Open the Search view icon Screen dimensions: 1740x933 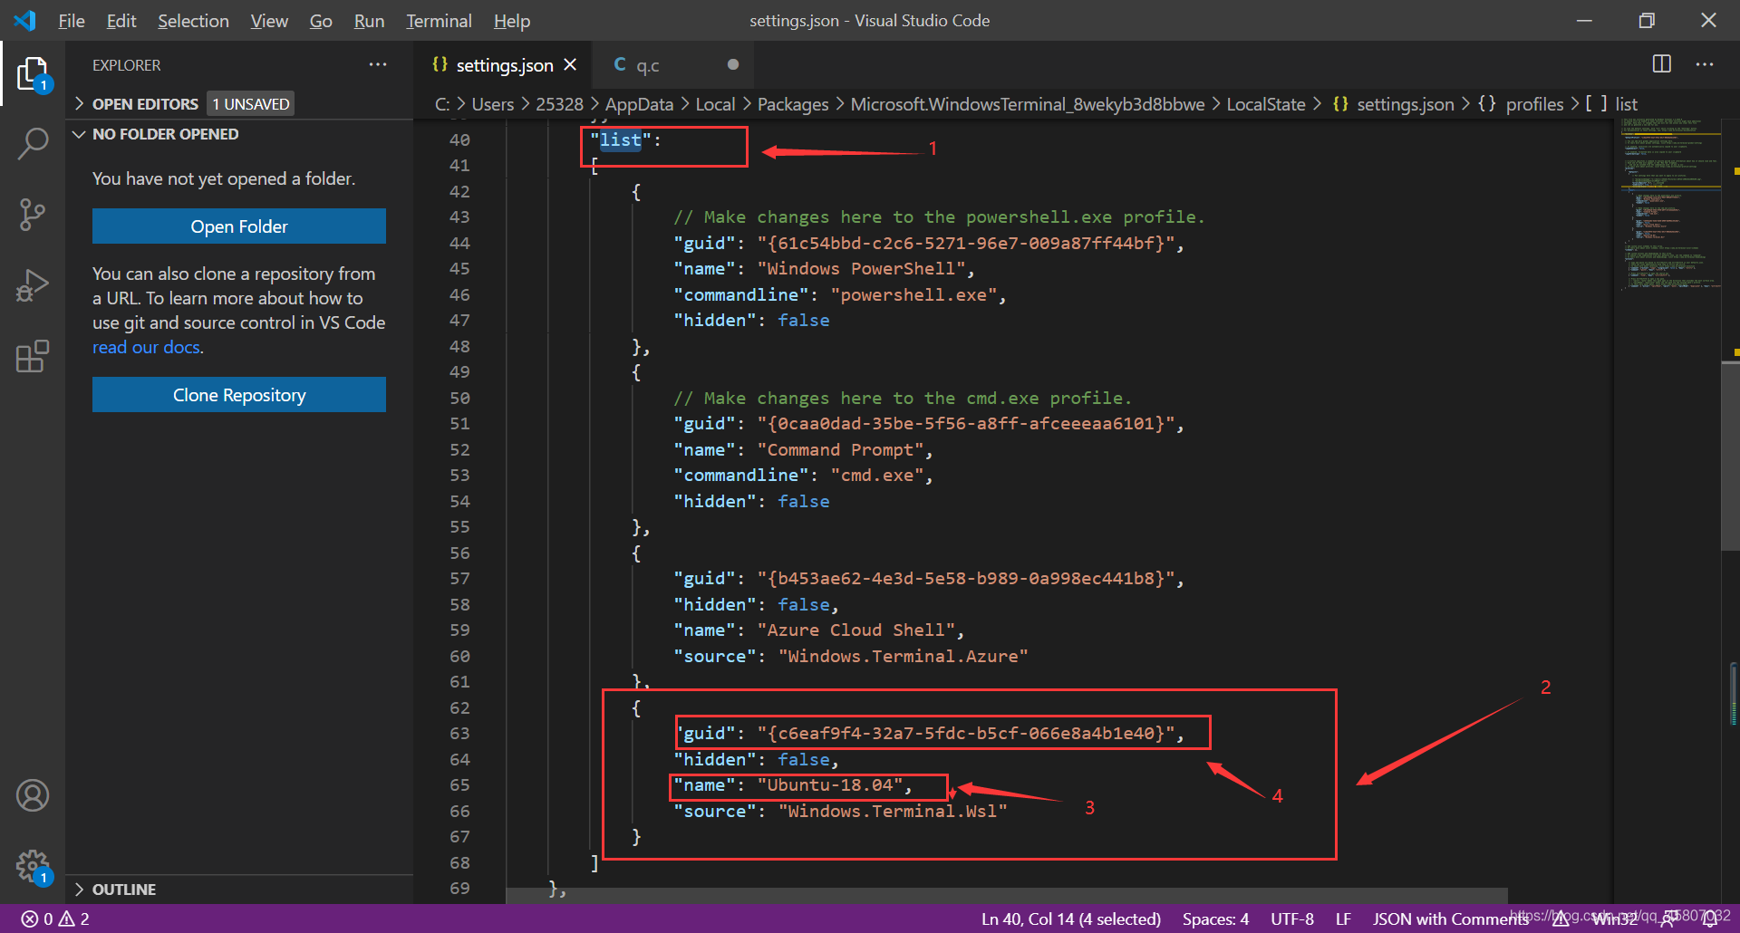[33, 144]
